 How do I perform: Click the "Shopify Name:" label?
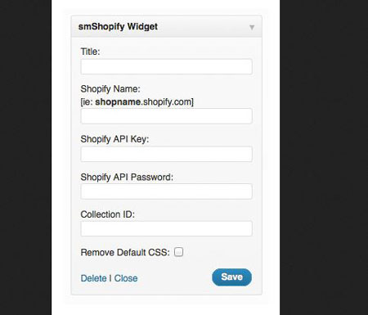coord(110,89)
